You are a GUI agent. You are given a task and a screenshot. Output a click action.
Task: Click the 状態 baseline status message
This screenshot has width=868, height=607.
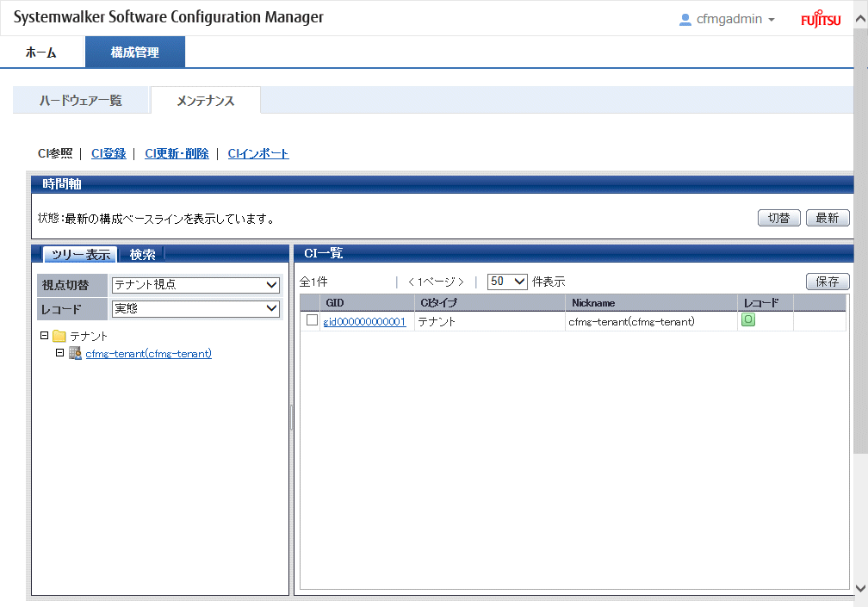click(156, 219)
